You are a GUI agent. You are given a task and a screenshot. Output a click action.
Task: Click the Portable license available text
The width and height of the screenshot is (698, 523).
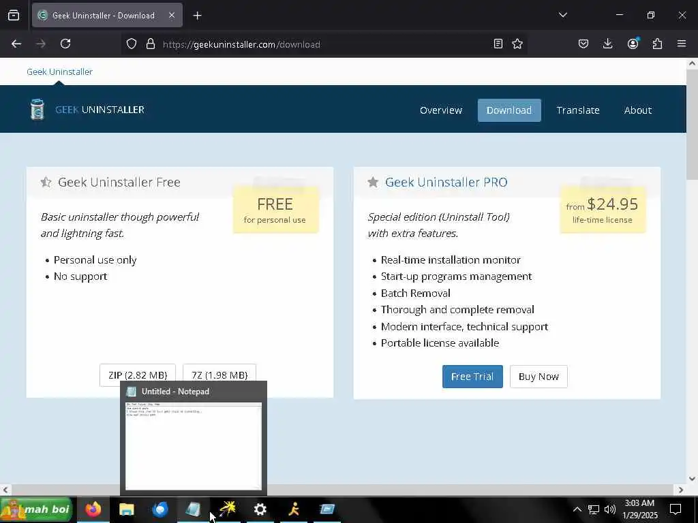click(x=440, y=343)
